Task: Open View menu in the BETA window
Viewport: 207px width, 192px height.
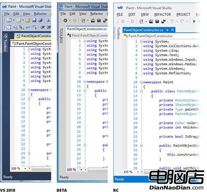Action: click(83, 14)
